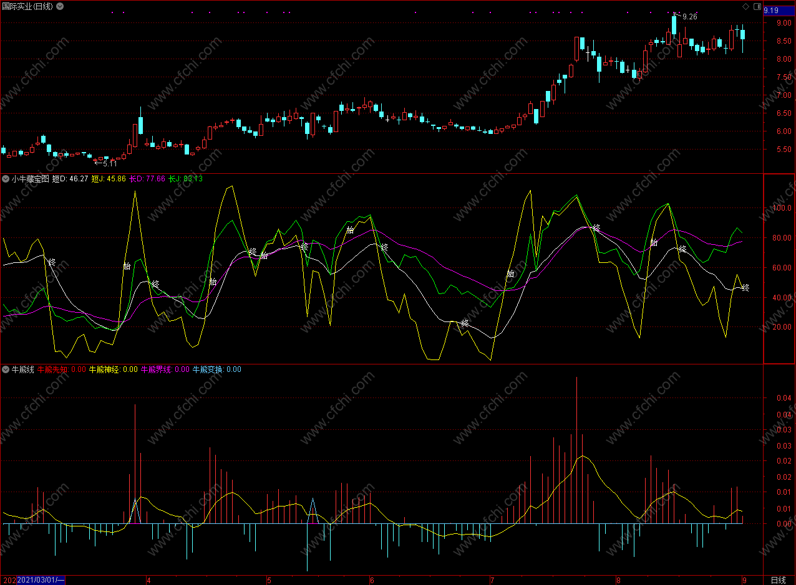Click month 5 marker on time axis
The image size is (796, 585).
click(269, 580)
